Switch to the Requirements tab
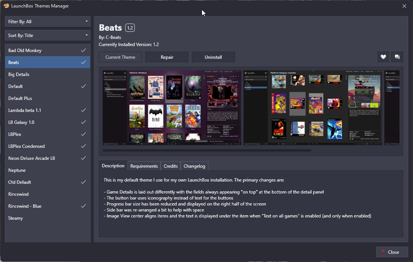This screenshot has width=413, height=262. coord(144,166)
